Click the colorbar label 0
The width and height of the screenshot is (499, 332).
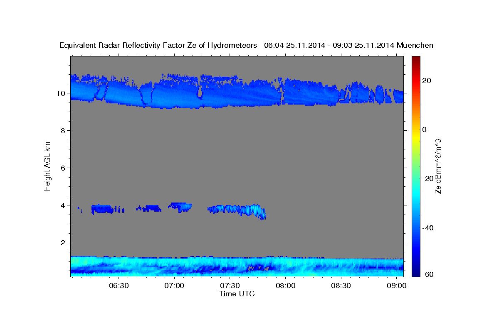(x=425, y=129)
